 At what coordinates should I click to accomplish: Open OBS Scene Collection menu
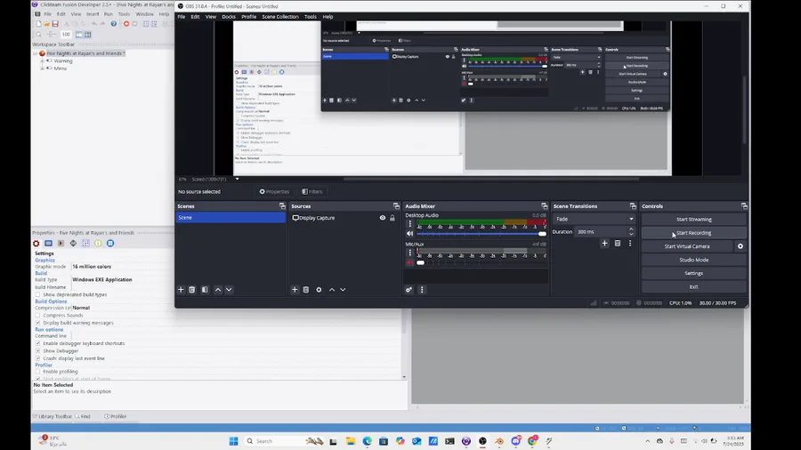(x=280, y=17)
